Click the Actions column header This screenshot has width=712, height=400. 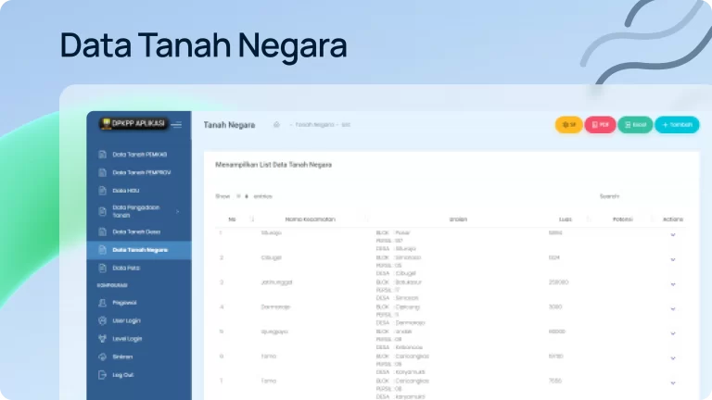(672, 219)
